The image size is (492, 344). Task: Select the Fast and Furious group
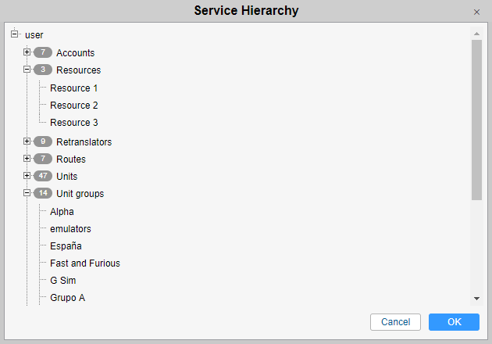pyautogui.click(x=84, y=263)
